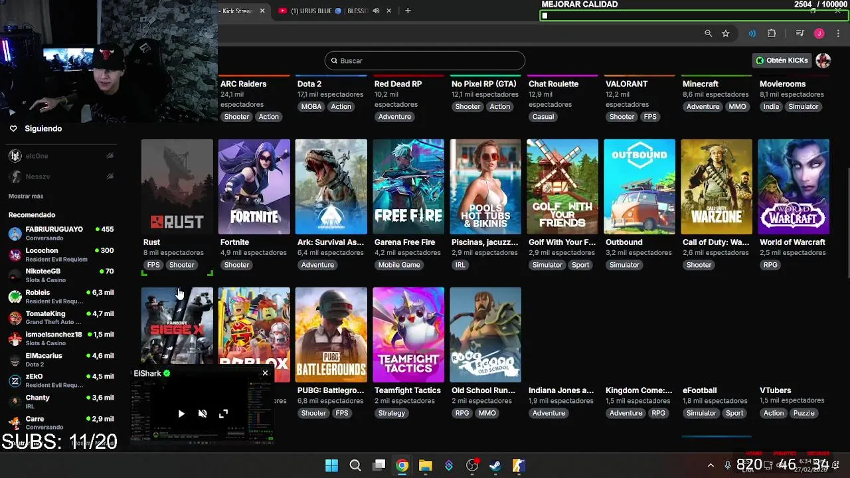Open Windows taskbar search
850x478 pixels.
pyautogui.click(x=355, y=465)
